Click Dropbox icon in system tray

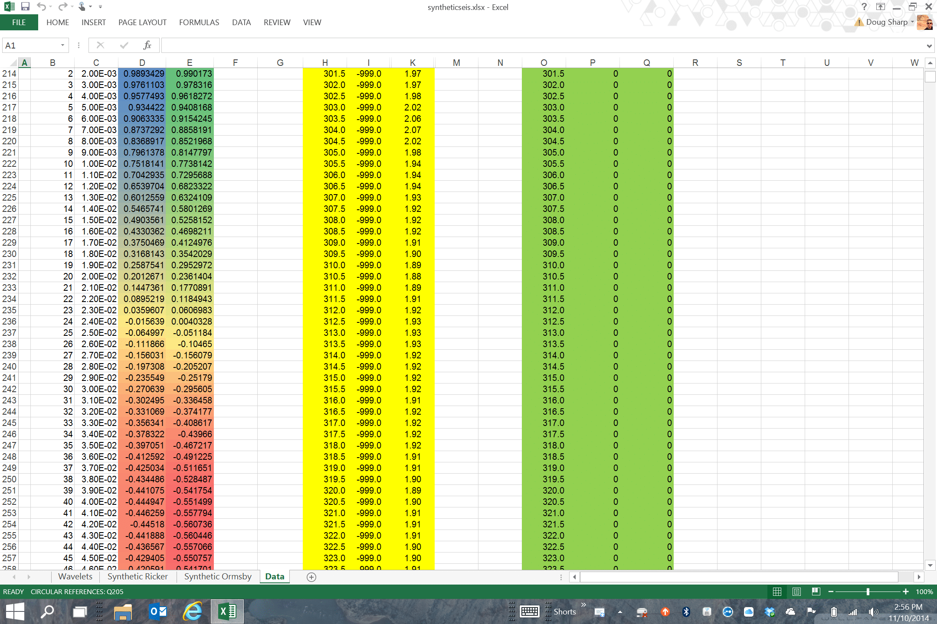(x=769, y=612)
